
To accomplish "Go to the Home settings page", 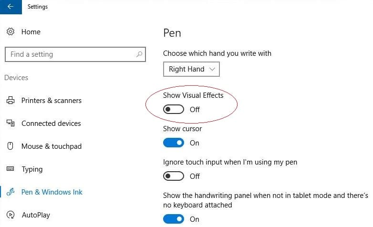I will (x=31, y=32).
